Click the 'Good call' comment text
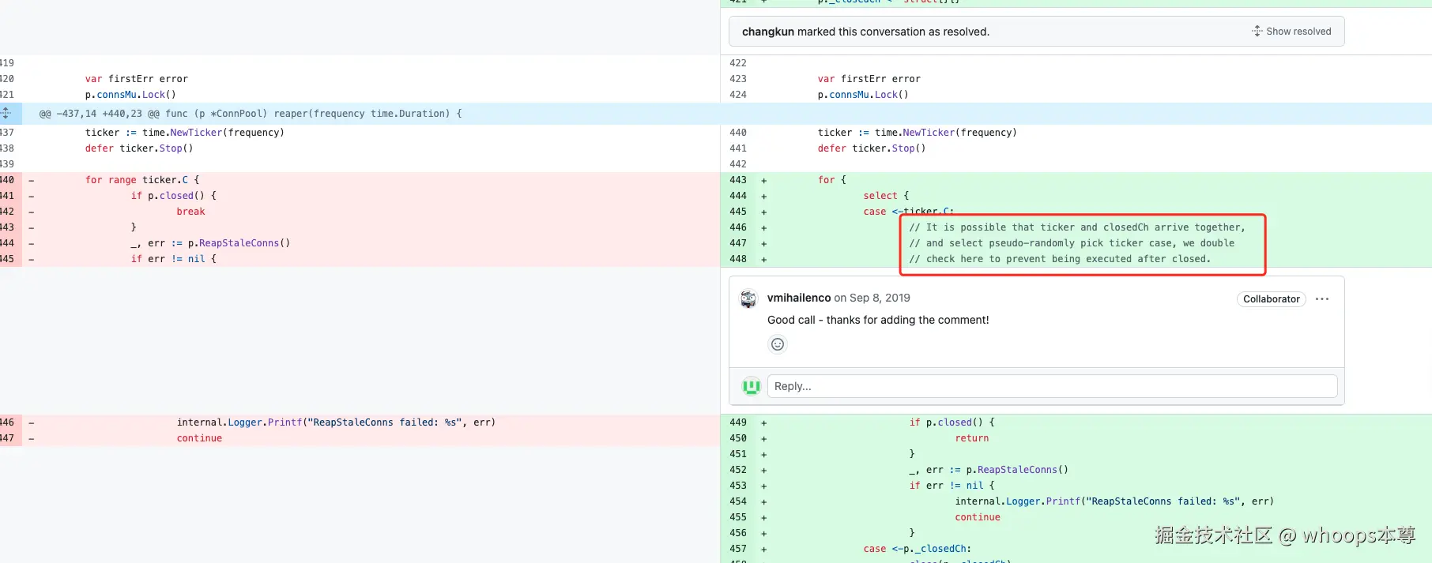The width and height of the screenshot is (1432, 563). click(x=877, y=320)
